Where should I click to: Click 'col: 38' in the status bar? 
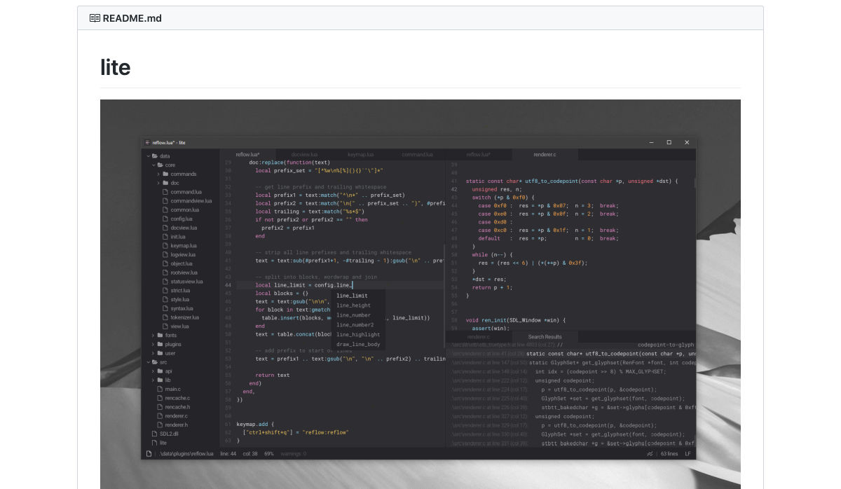point(250,454)
